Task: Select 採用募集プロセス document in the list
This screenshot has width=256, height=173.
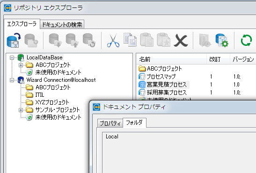Action: 167,93
